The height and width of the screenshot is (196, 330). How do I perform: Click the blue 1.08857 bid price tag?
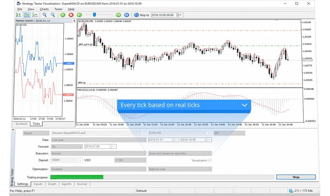(69, 63)
